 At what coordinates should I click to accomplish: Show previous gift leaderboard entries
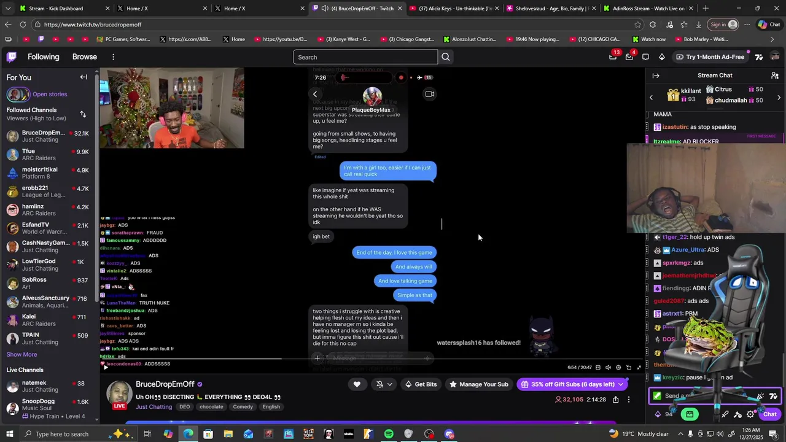(x=652, y=98)
